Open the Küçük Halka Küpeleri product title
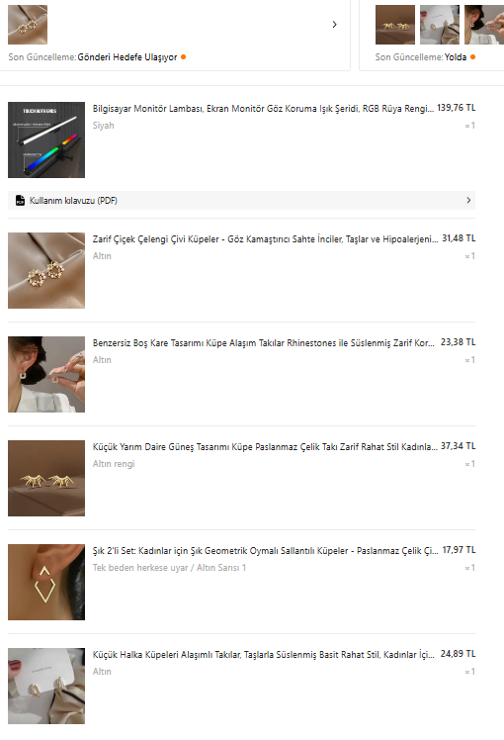Viewport: 504px width, 740px height. point(264,655)
